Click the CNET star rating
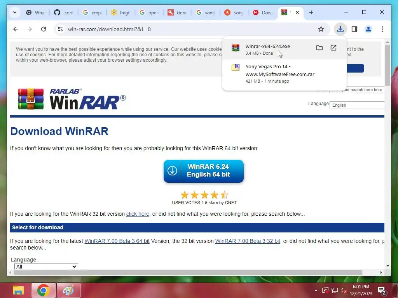This screenshot has width=398, height=298. click(204, 195)
